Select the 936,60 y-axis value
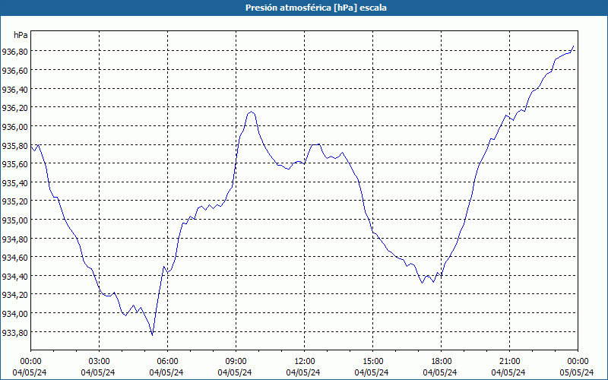608x380 pixels. 14,71
